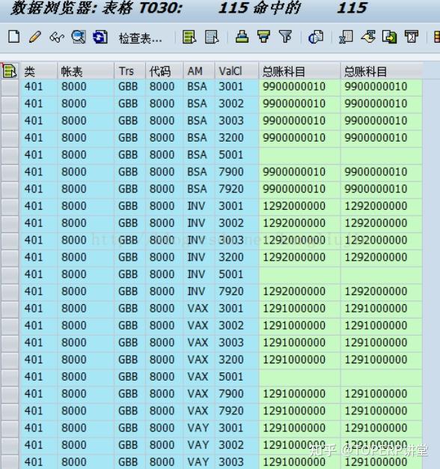
Task: Click the AM column header
Action: click(x=198, y=71)
